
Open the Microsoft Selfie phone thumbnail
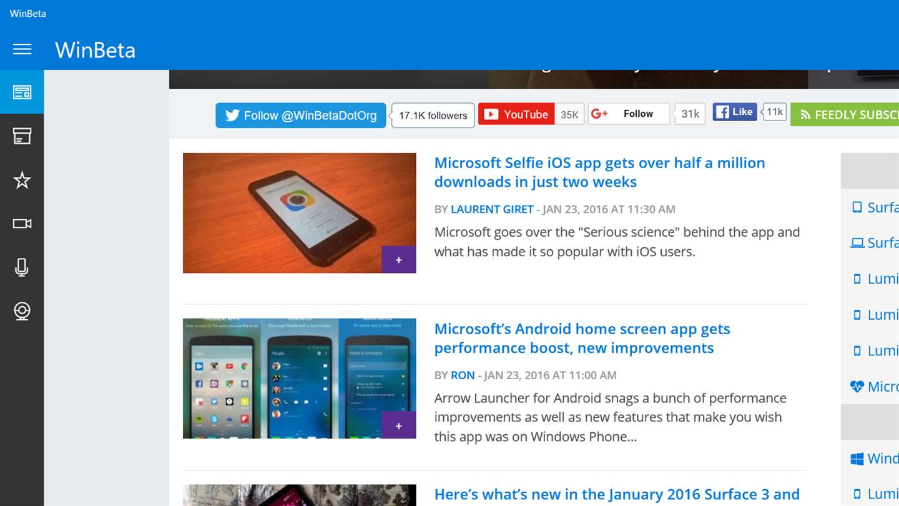pos(300,213)
